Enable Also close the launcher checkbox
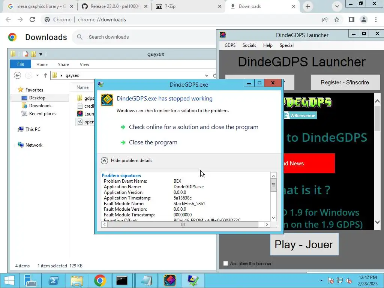The height and width of the screenshot is (288, 384). pyautogui.click(x=225, y=264)
